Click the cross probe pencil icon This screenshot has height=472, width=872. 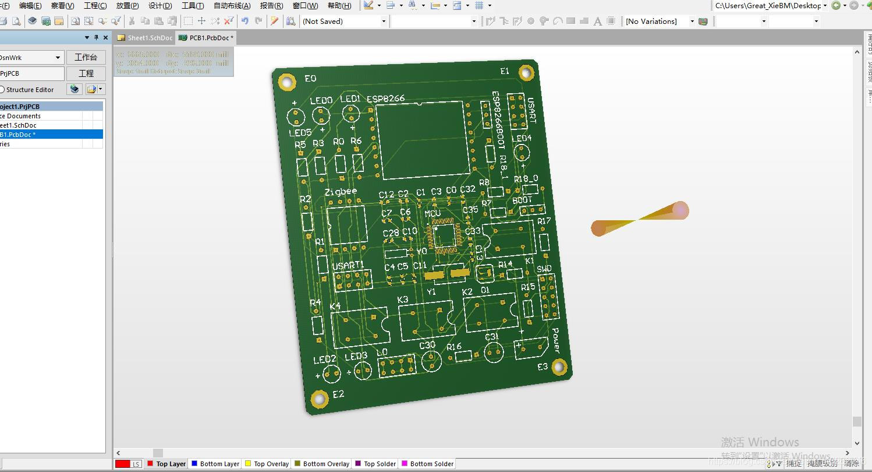point(275,21)
